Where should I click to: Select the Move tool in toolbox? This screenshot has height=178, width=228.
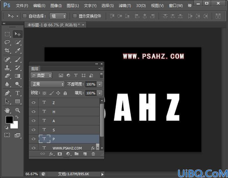[x=18, y=34]
